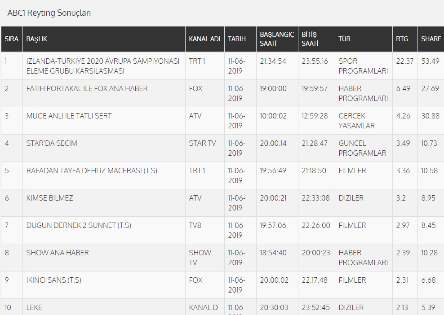Click the BİTİŞ SAATİ column header

(310, 39)
